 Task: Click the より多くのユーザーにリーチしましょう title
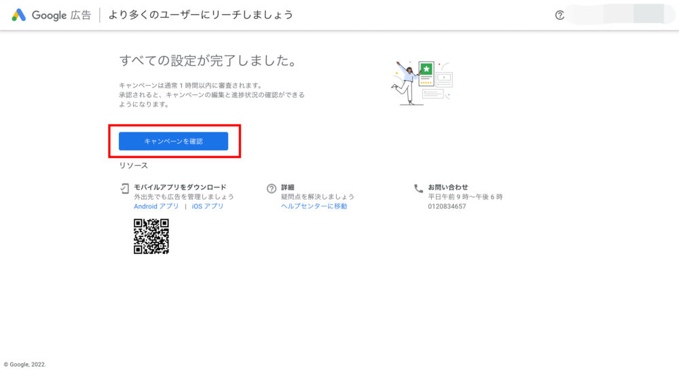(x=200, y=15)
